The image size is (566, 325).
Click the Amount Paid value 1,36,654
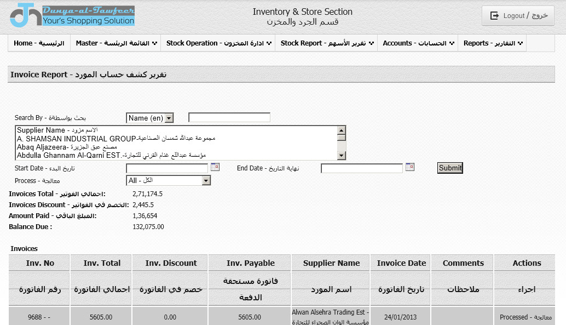(145, 216)
